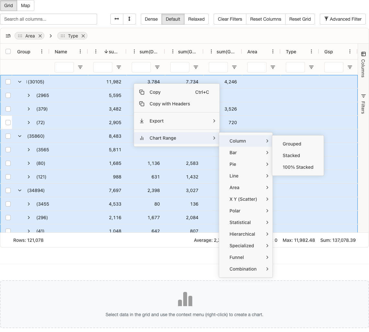Open the Group column menu via three dots
This screenshot has width=369, height=332.
tap(41, 51)
